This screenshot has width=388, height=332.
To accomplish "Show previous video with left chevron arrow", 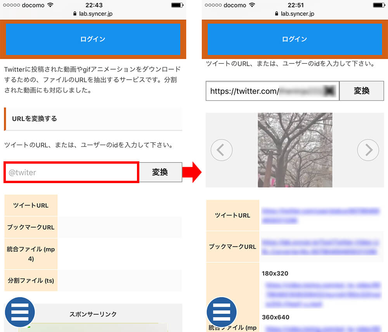I will (222, 150).
